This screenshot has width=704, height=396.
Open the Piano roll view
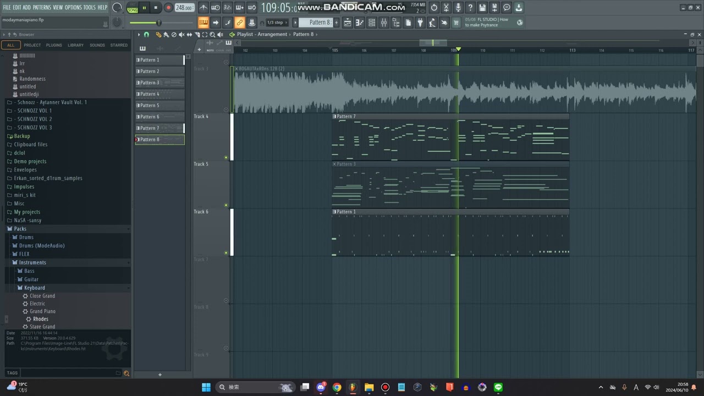point(360,23)
